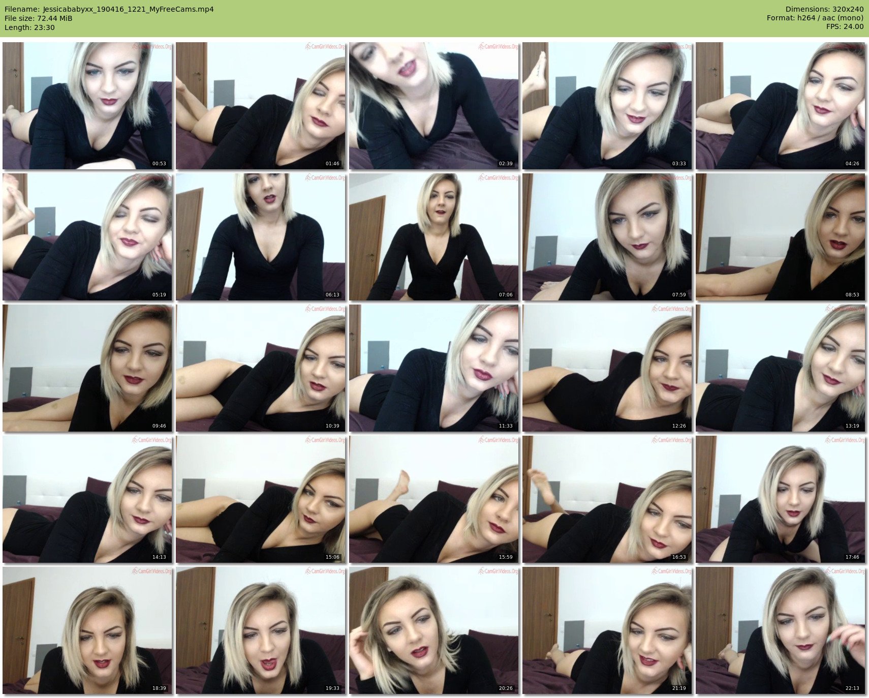Choose the thumbnail labeled 04:26

(781, 106)
